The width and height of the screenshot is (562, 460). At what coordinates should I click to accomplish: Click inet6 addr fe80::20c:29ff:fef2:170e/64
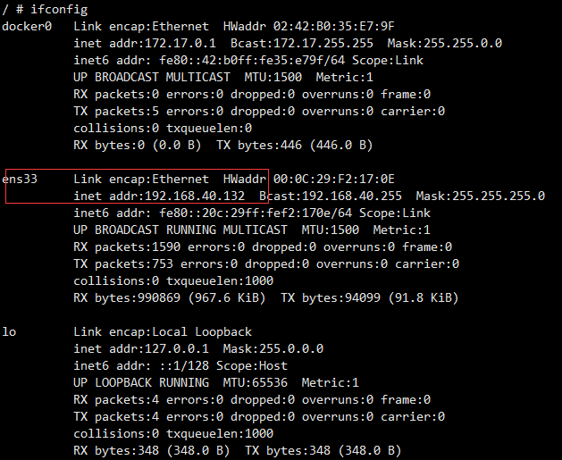click(213, 213)
